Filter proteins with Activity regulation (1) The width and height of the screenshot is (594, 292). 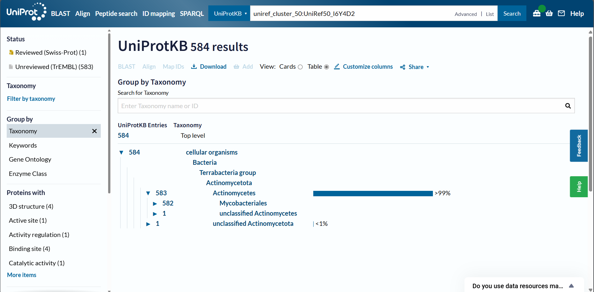coord(39,235)
